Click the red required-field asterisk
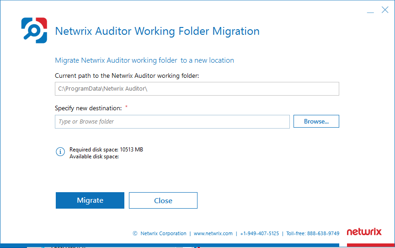The image size is (395, 248). click(x=126, y=107)
